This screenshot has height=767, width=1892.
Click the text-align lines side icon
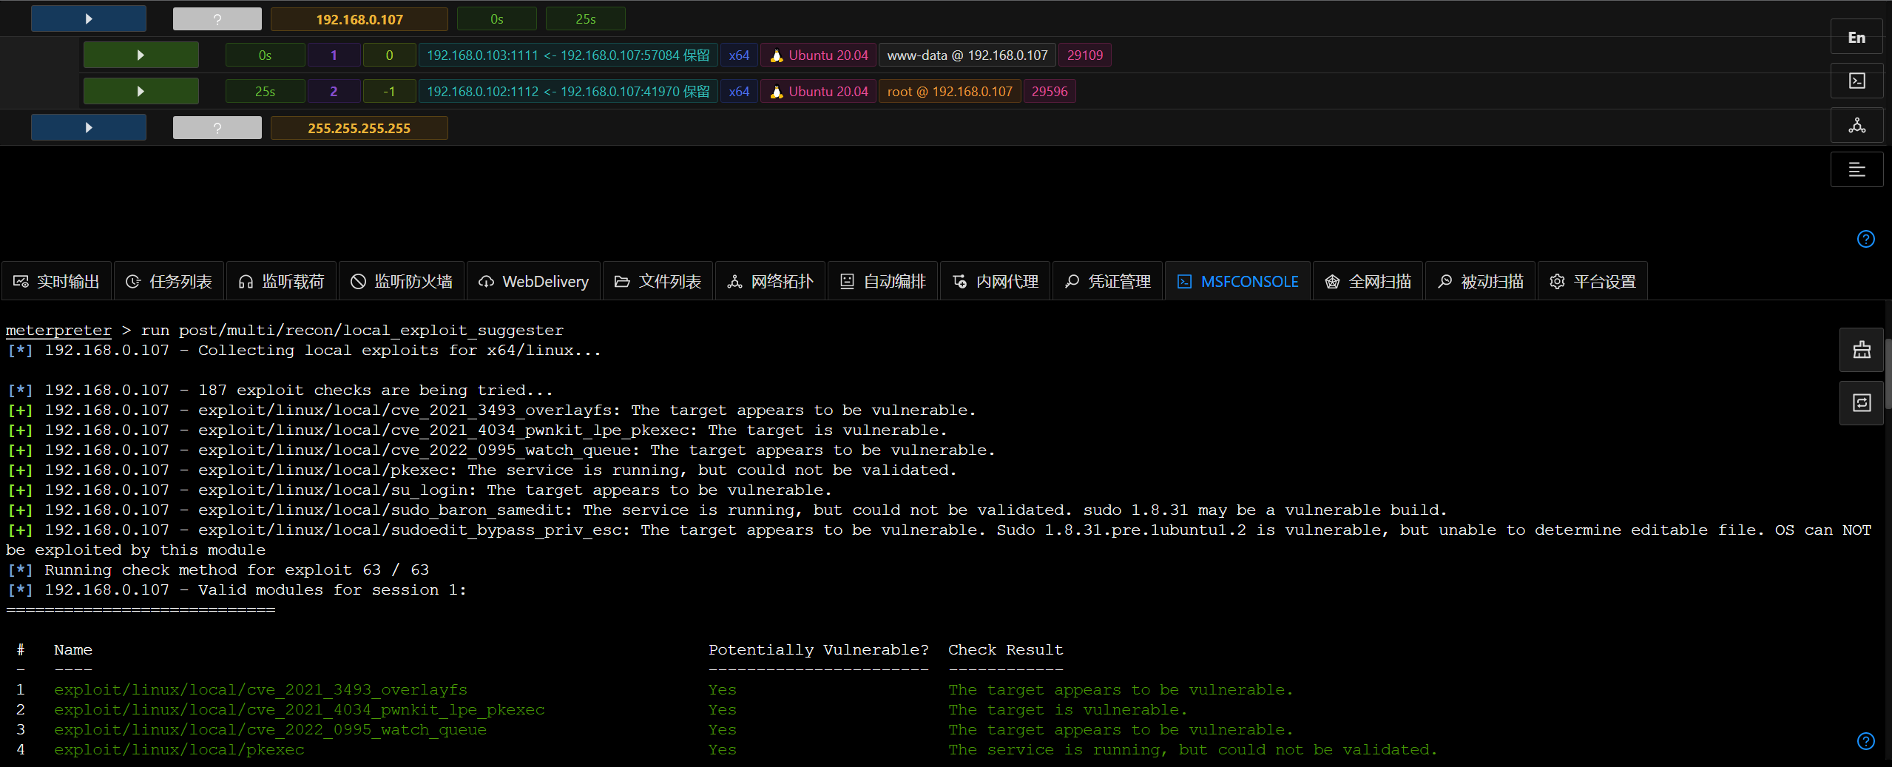click(x=1856, y=169)
